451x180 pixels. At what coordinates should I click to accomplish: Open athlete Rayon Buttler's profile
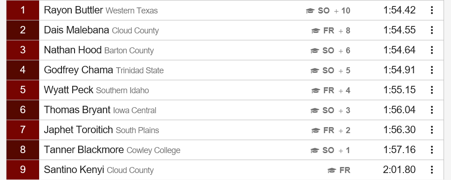pos(73,10)
